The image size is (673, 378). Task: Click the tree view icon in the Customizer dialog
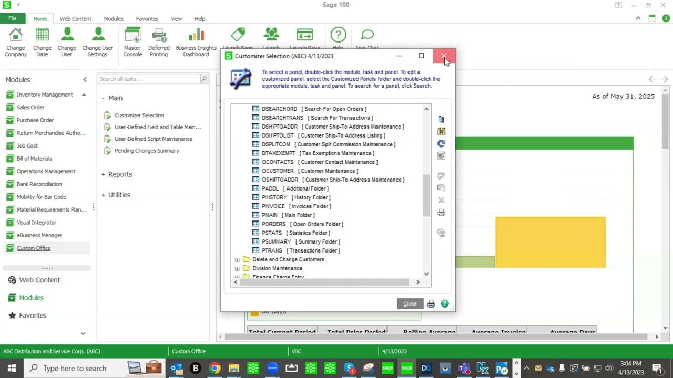pyautogui.click(x=441, y=119)
